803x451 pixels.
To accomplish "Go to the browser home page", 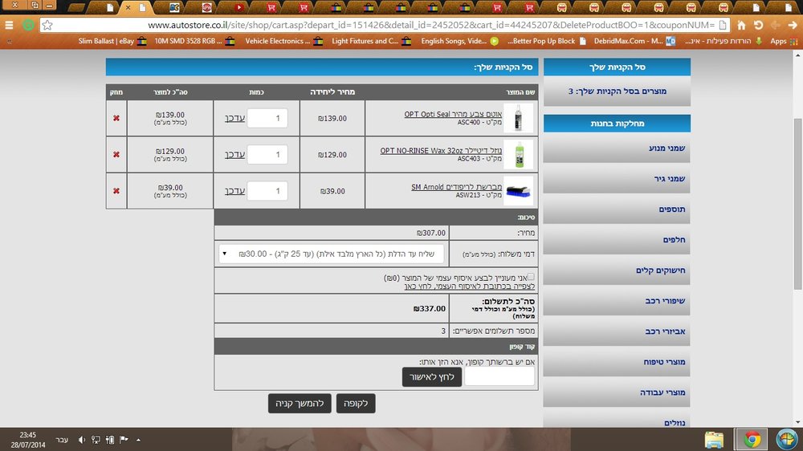I will coord(741,25).
